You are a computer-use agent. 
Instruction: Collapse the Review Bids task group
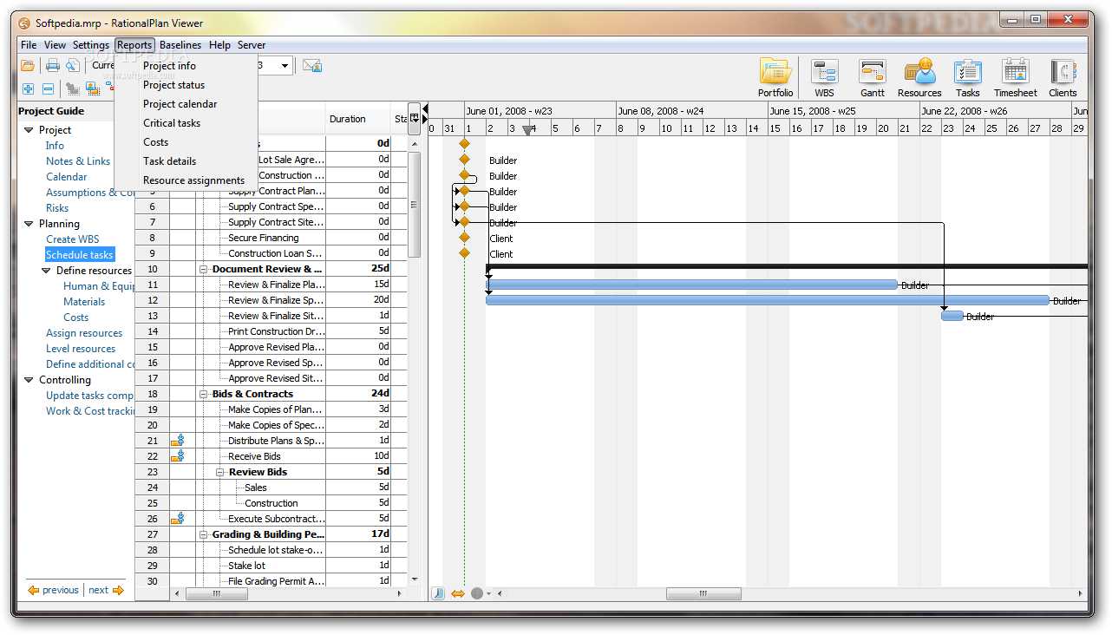click(x=220, y=472)
